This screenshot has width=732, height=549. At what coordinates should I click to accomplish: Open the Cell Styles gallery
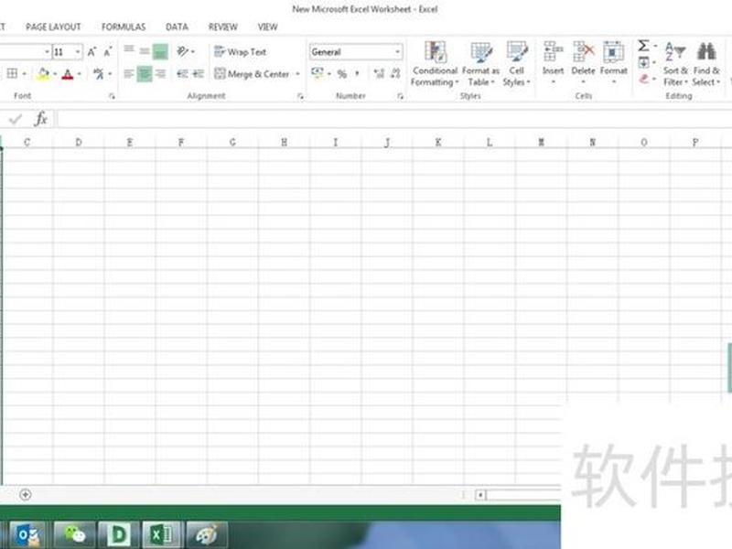pyautogui.click(x=516, y=63)
